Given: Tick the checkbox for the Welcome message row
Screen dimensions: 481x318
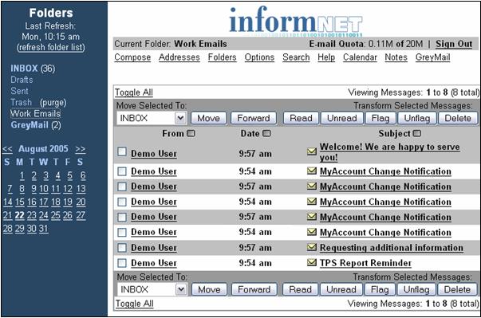Looking at the screenshot, I should pos(122,151).
